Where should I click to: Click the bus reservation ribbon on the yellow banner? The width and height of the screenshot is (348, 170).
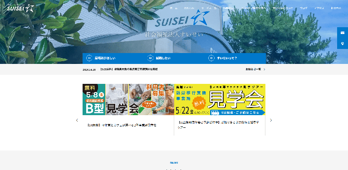pos(237,112)
